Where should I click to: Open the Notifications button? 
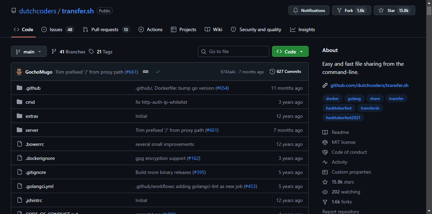[309, 10]
